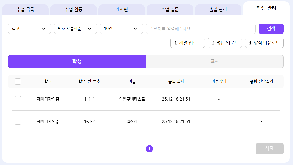Viewport: 293px width, 165px height.
Task: Open the 10건 page size dropdown
Action: pyautogui.click(x=121, y=29)
